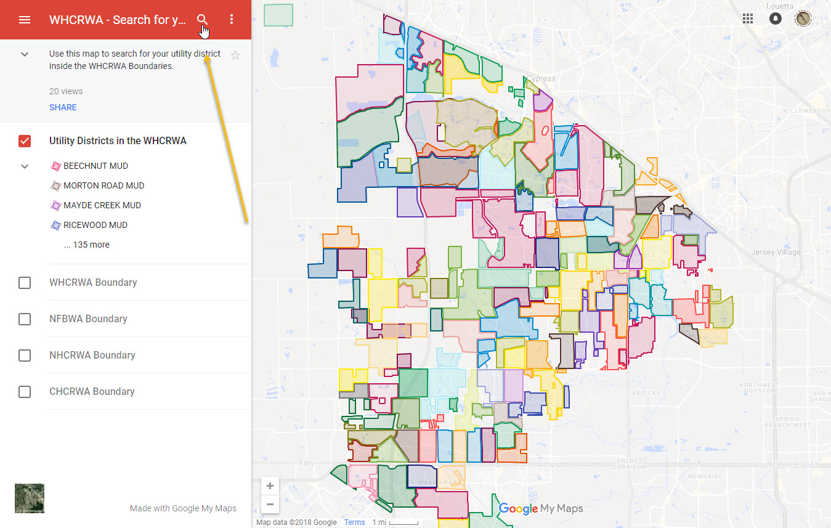Uncheck Utility Districts in the WHCRWA layer
The image size is (831, 528).
[25, 141]
